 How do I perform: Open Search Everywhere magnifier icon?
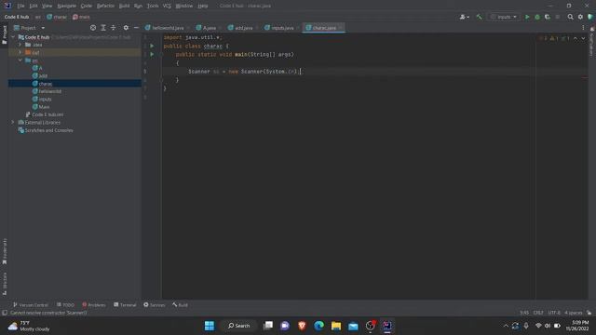pos(570,17)
